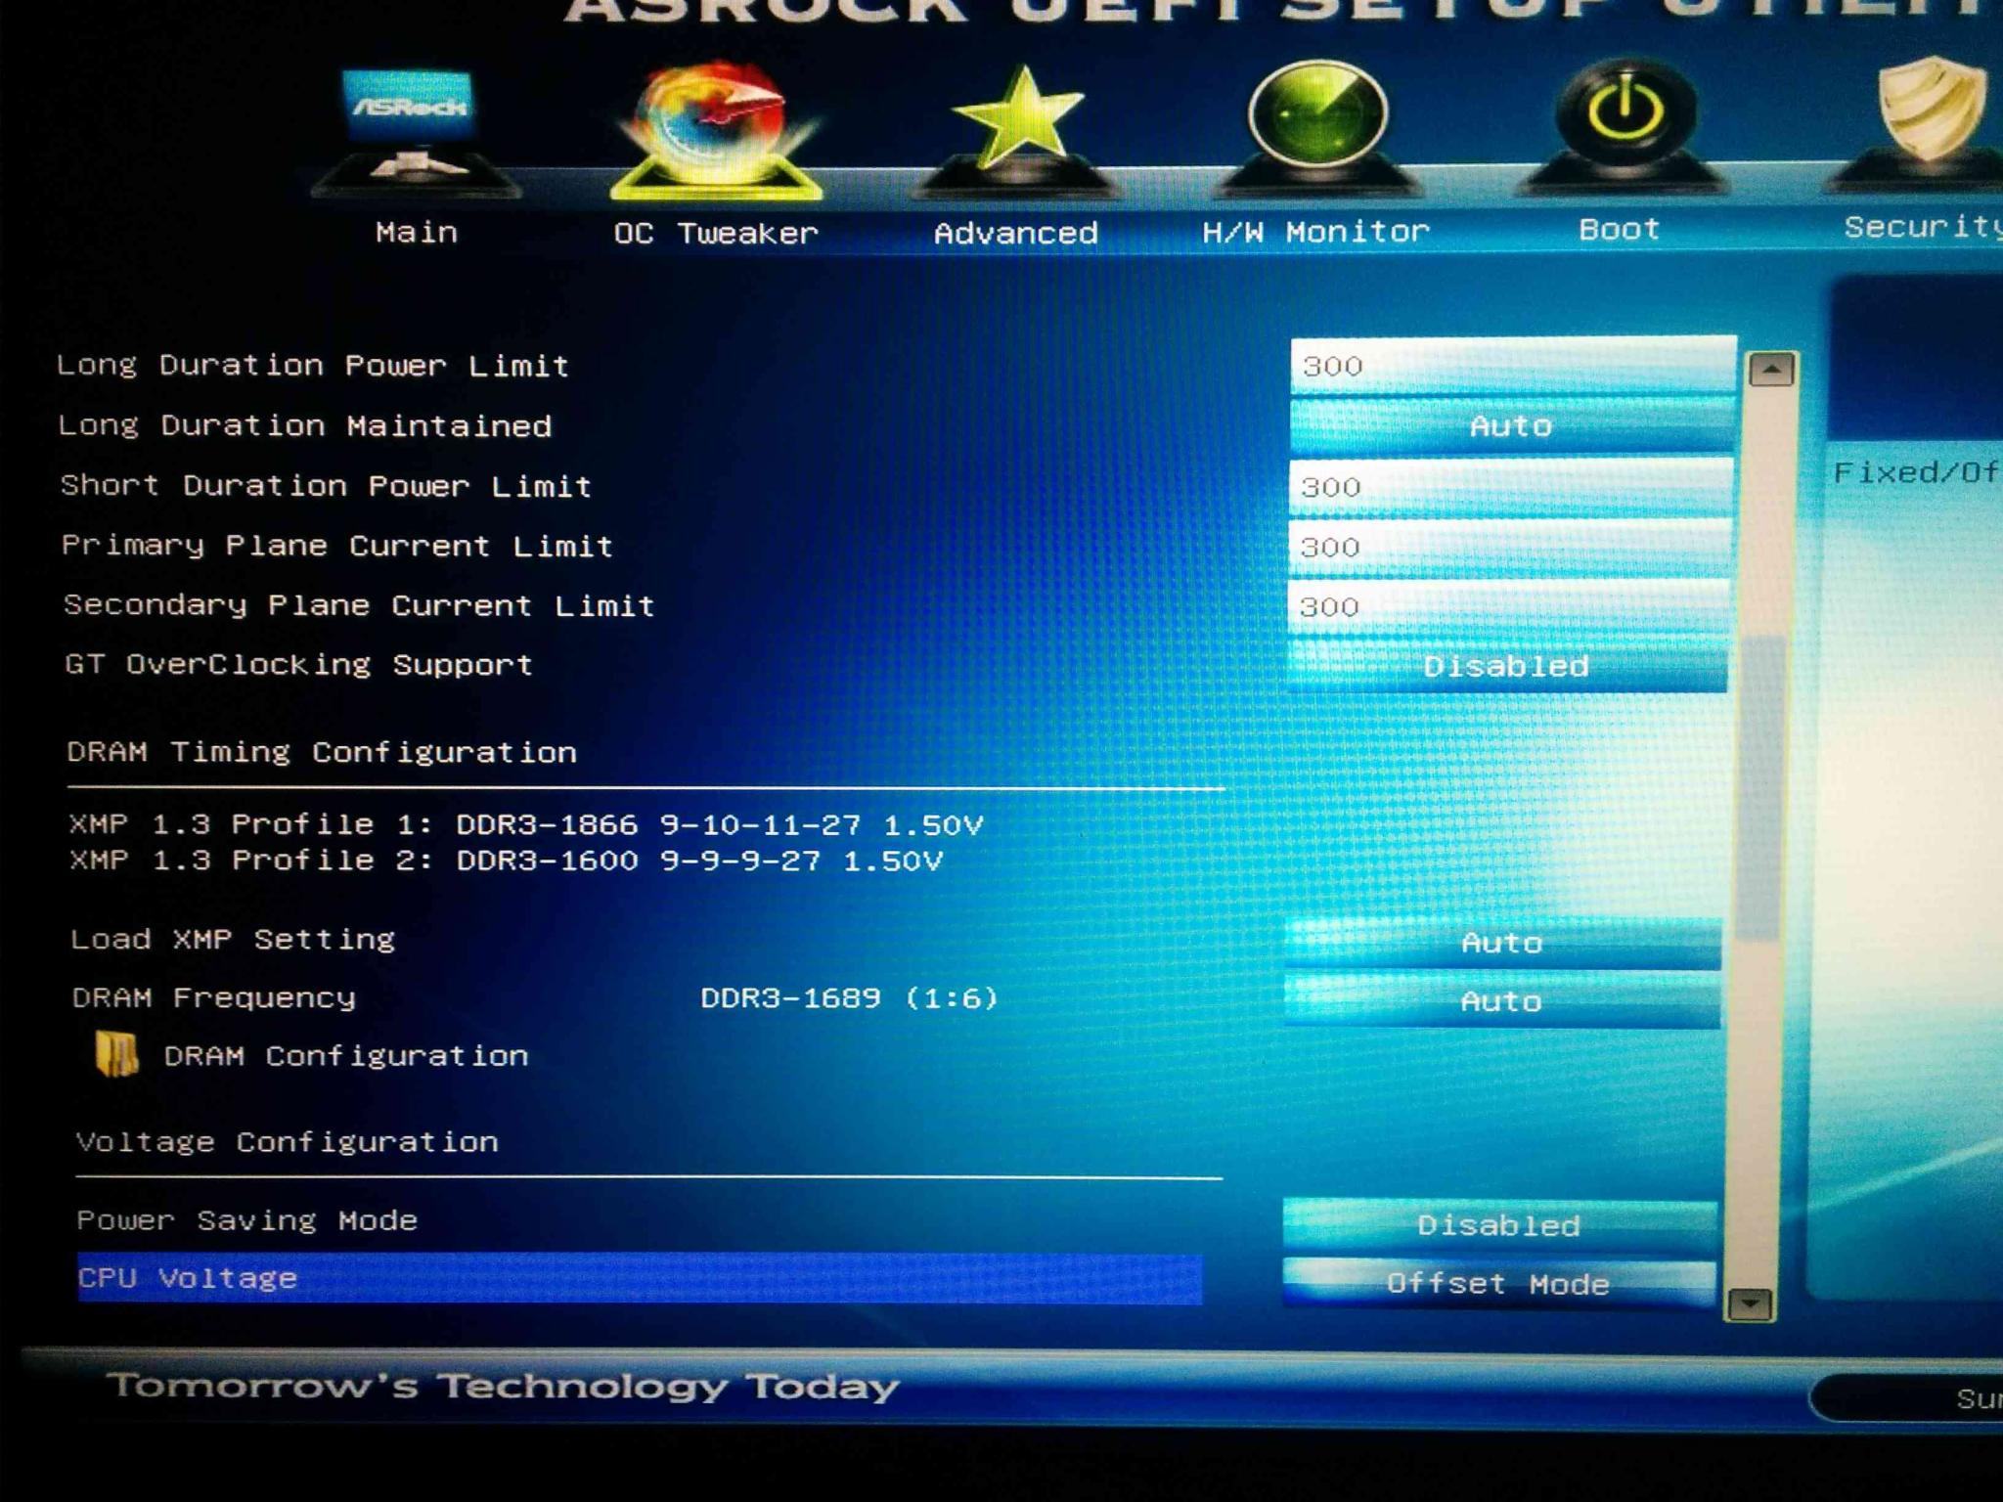2003x1502 pixels.
Task: Open the Load XMP Setting Auto dropdown
Action: pos(1503,943)
